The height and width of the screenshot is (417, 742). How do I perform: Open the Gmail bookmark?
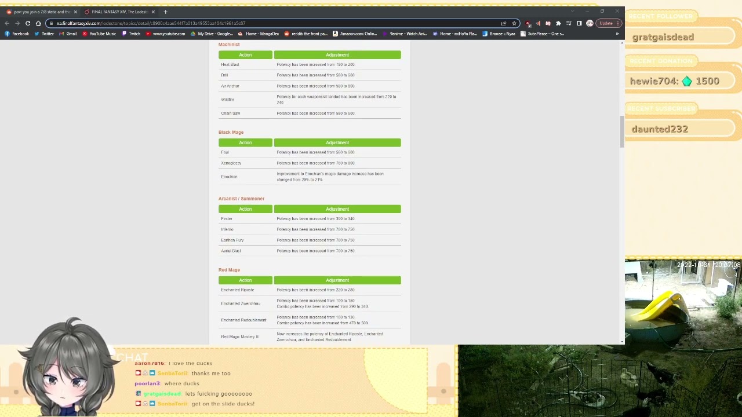point(68,34)
